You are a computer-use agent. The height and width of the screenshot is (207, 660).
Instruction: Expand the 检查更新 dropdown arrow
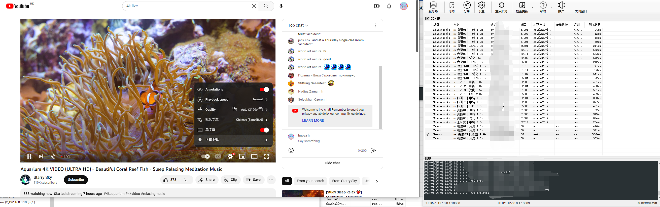(532, 7)
